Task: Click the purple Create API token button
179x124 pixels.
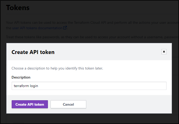Action: point(30,104)
